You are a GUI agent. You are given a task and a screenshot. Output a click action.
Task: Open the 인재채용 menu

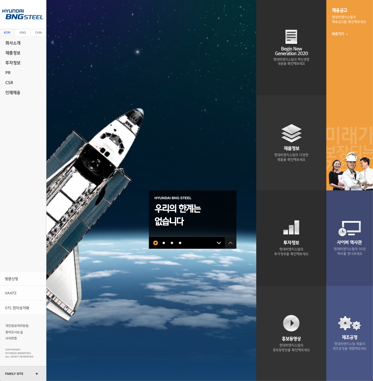click(x=13, y=93)
